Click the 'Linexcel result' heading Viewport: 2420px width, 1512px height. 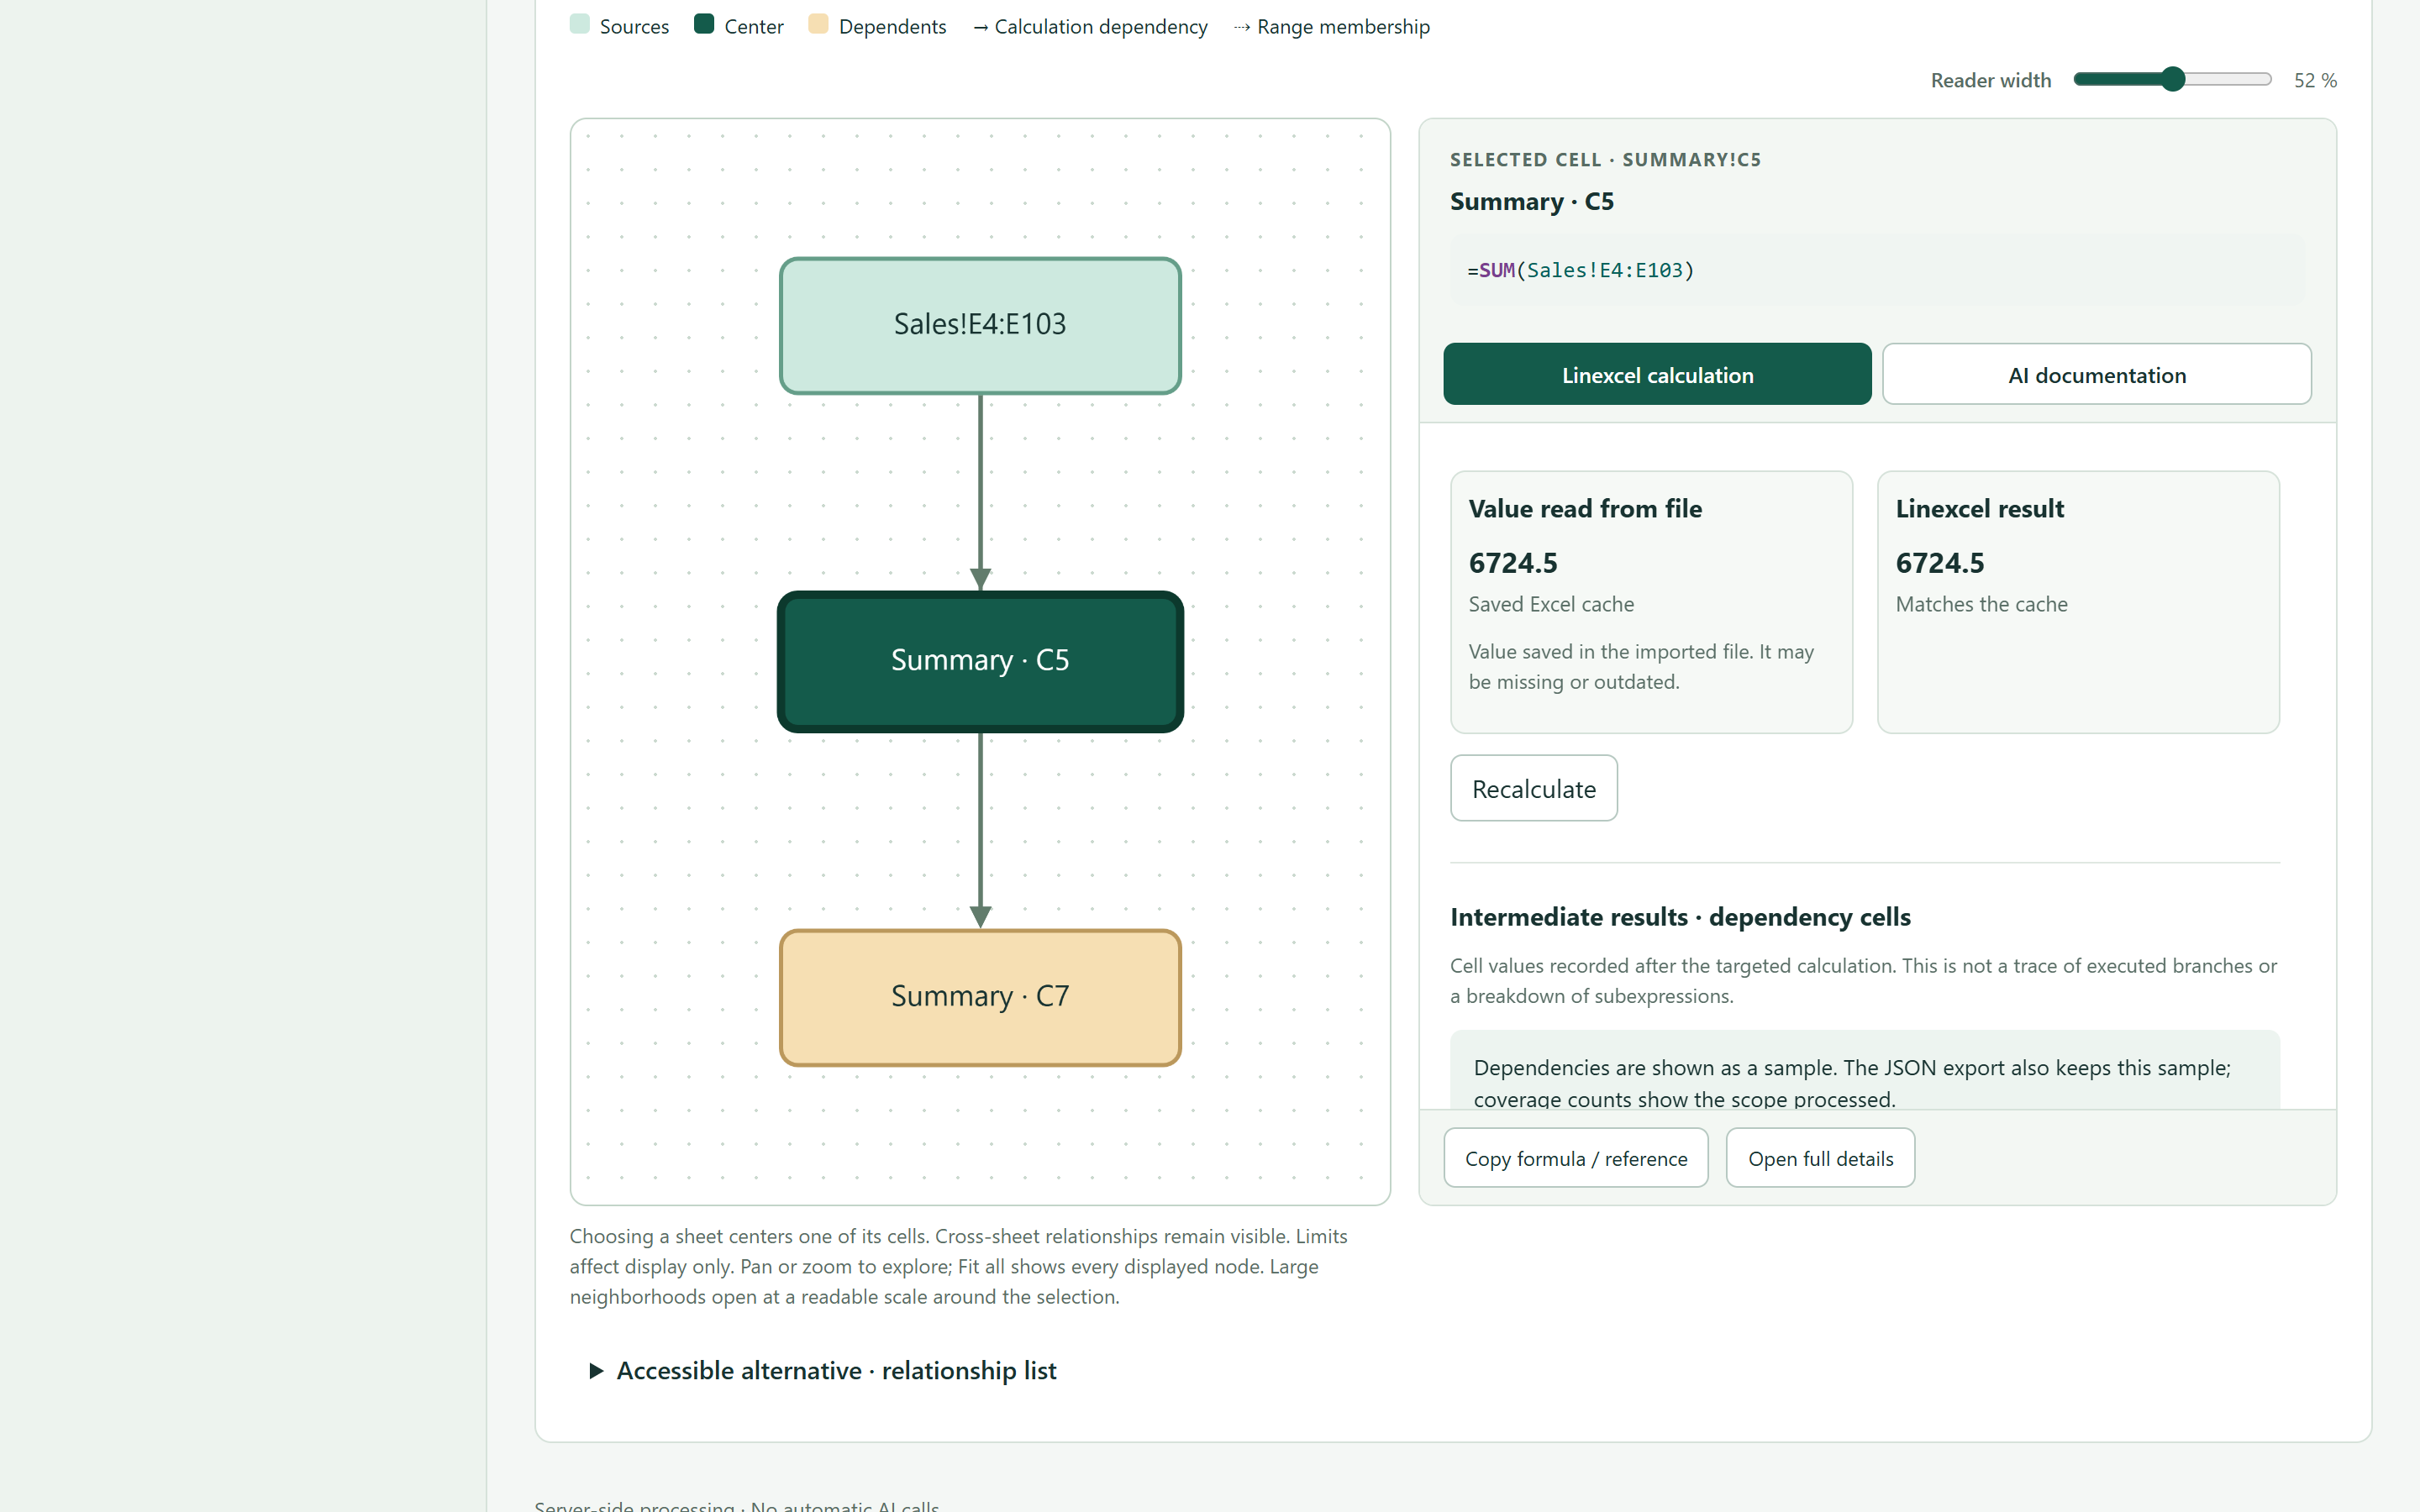[1979, 508]
